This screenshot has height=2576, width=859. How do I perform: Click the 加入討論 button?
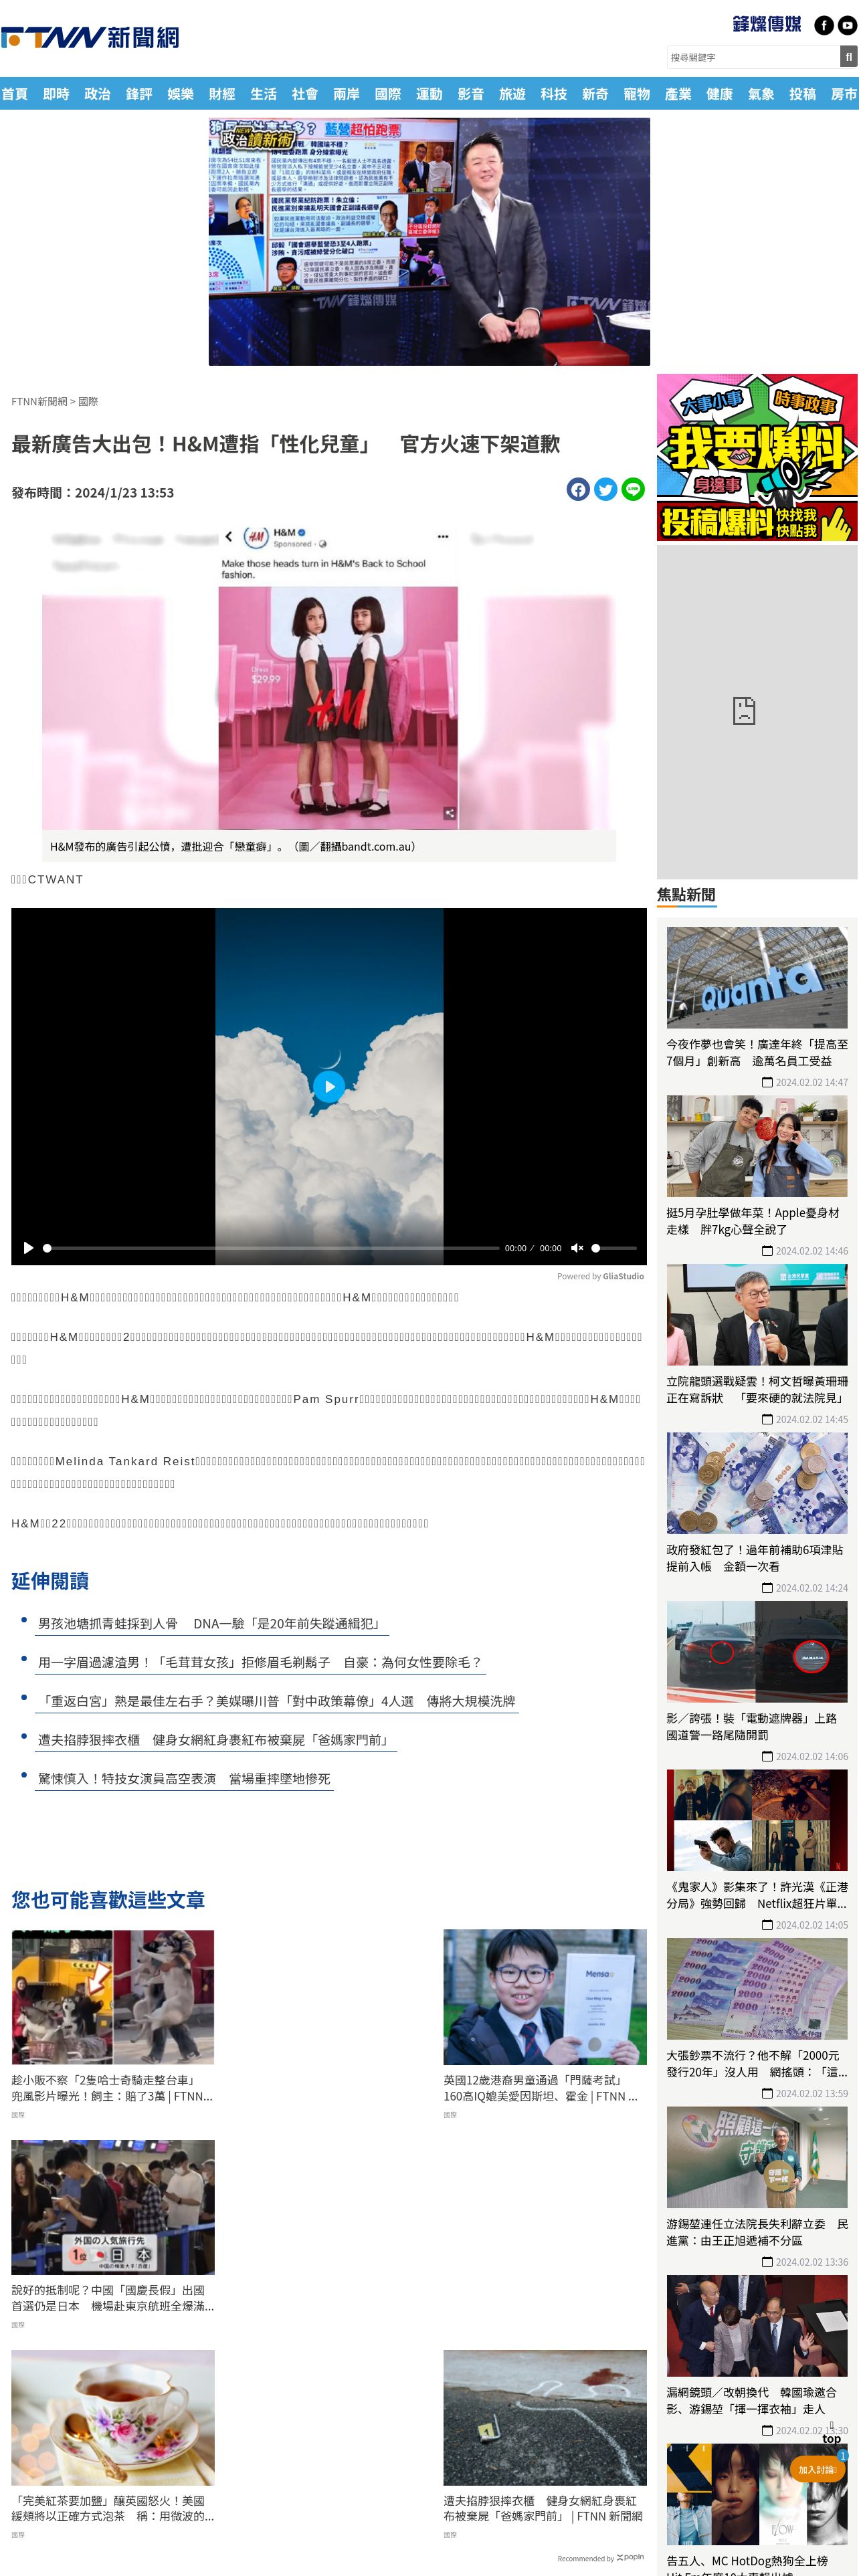tap(817, 2469)
